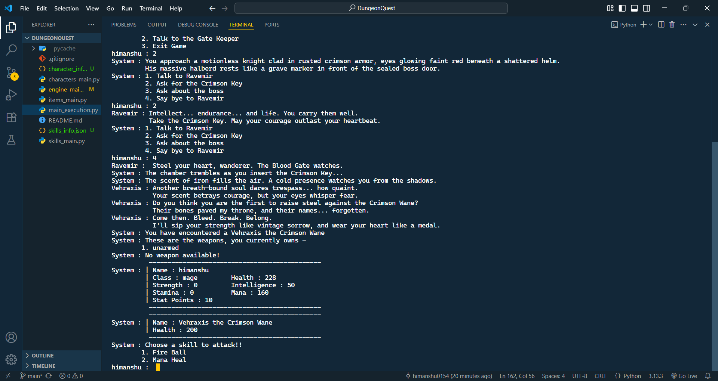
Task: Kill terminal with the trash icon
Action: [672, 25]
